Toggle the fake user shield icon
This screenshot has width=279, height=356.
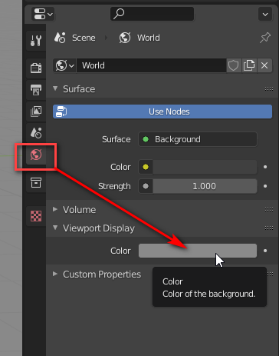[233, 65]
